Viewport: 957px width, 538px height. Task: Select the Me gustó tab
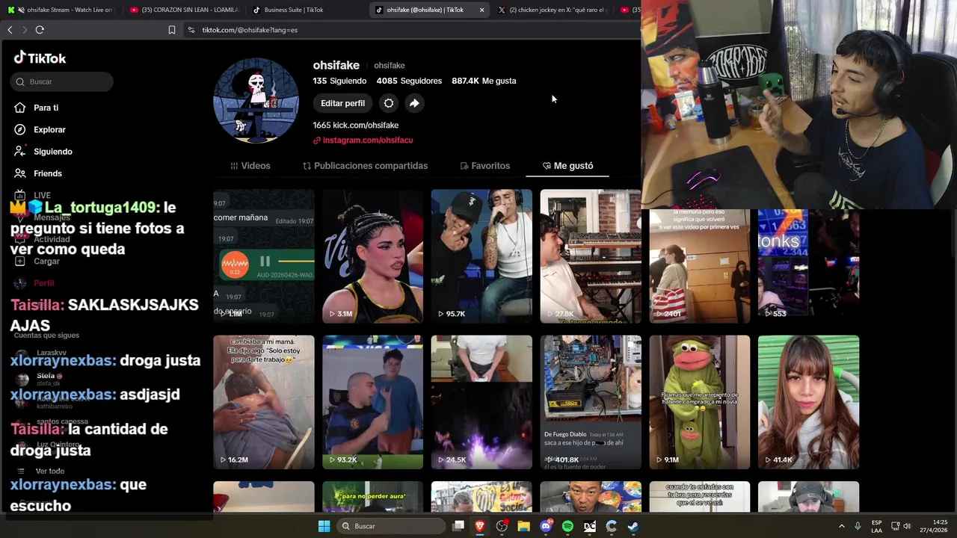point(567,166)
